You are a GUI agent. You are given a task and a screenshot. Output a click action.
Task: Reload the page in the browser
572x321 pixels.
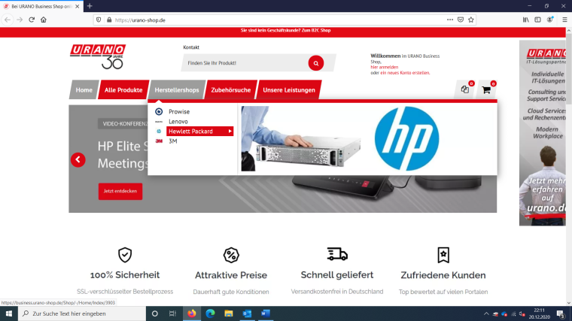click(x=32, y=20)
